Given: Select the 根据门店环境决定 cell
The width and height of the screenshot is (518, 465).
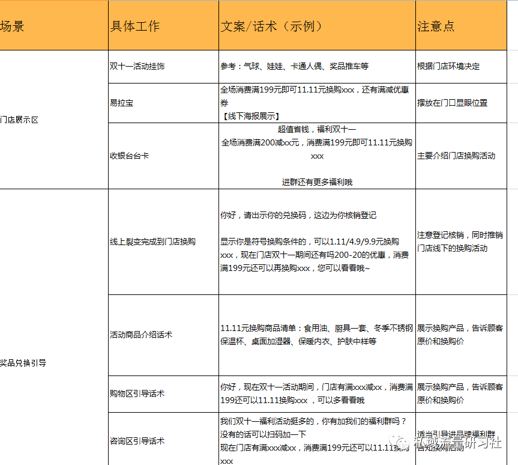Looking at the screenshot, I should tap(461, 67).
